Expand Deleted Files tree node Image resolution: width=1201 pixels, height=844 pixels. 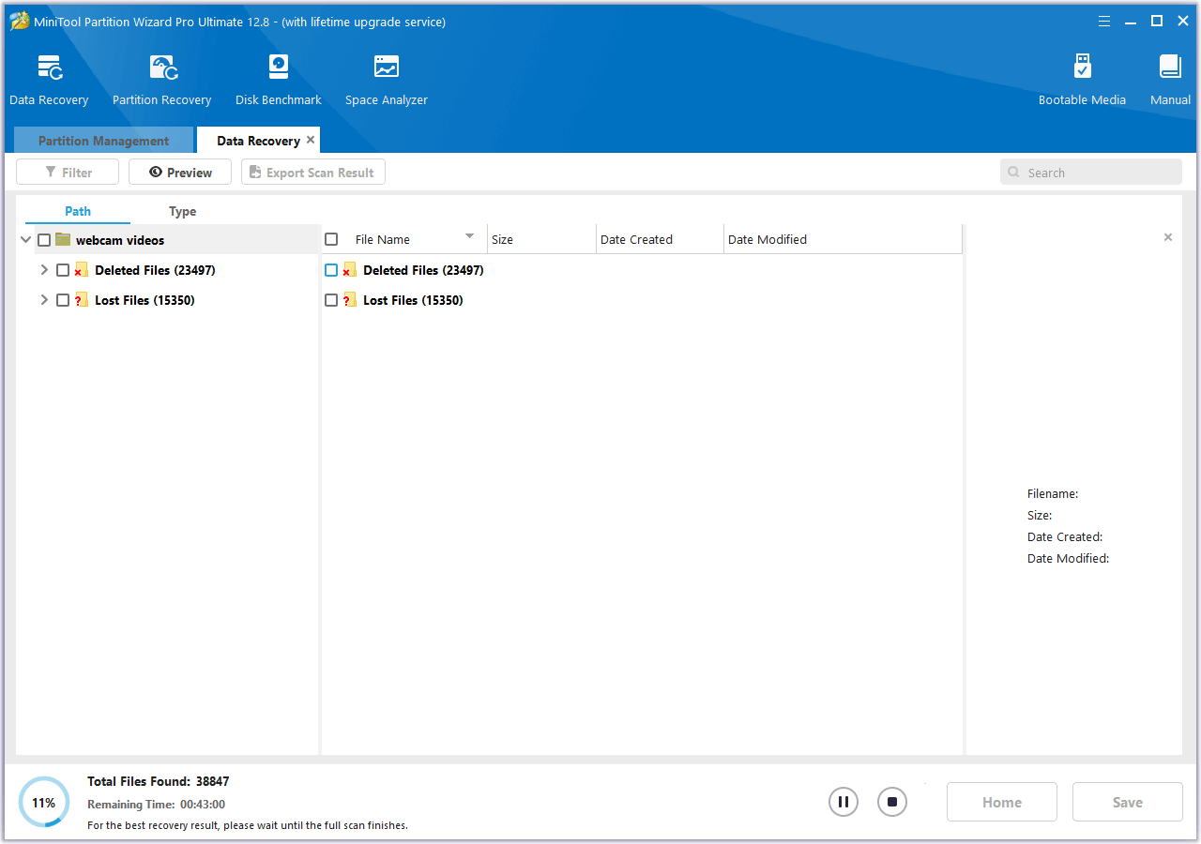(x=44, y=270)
